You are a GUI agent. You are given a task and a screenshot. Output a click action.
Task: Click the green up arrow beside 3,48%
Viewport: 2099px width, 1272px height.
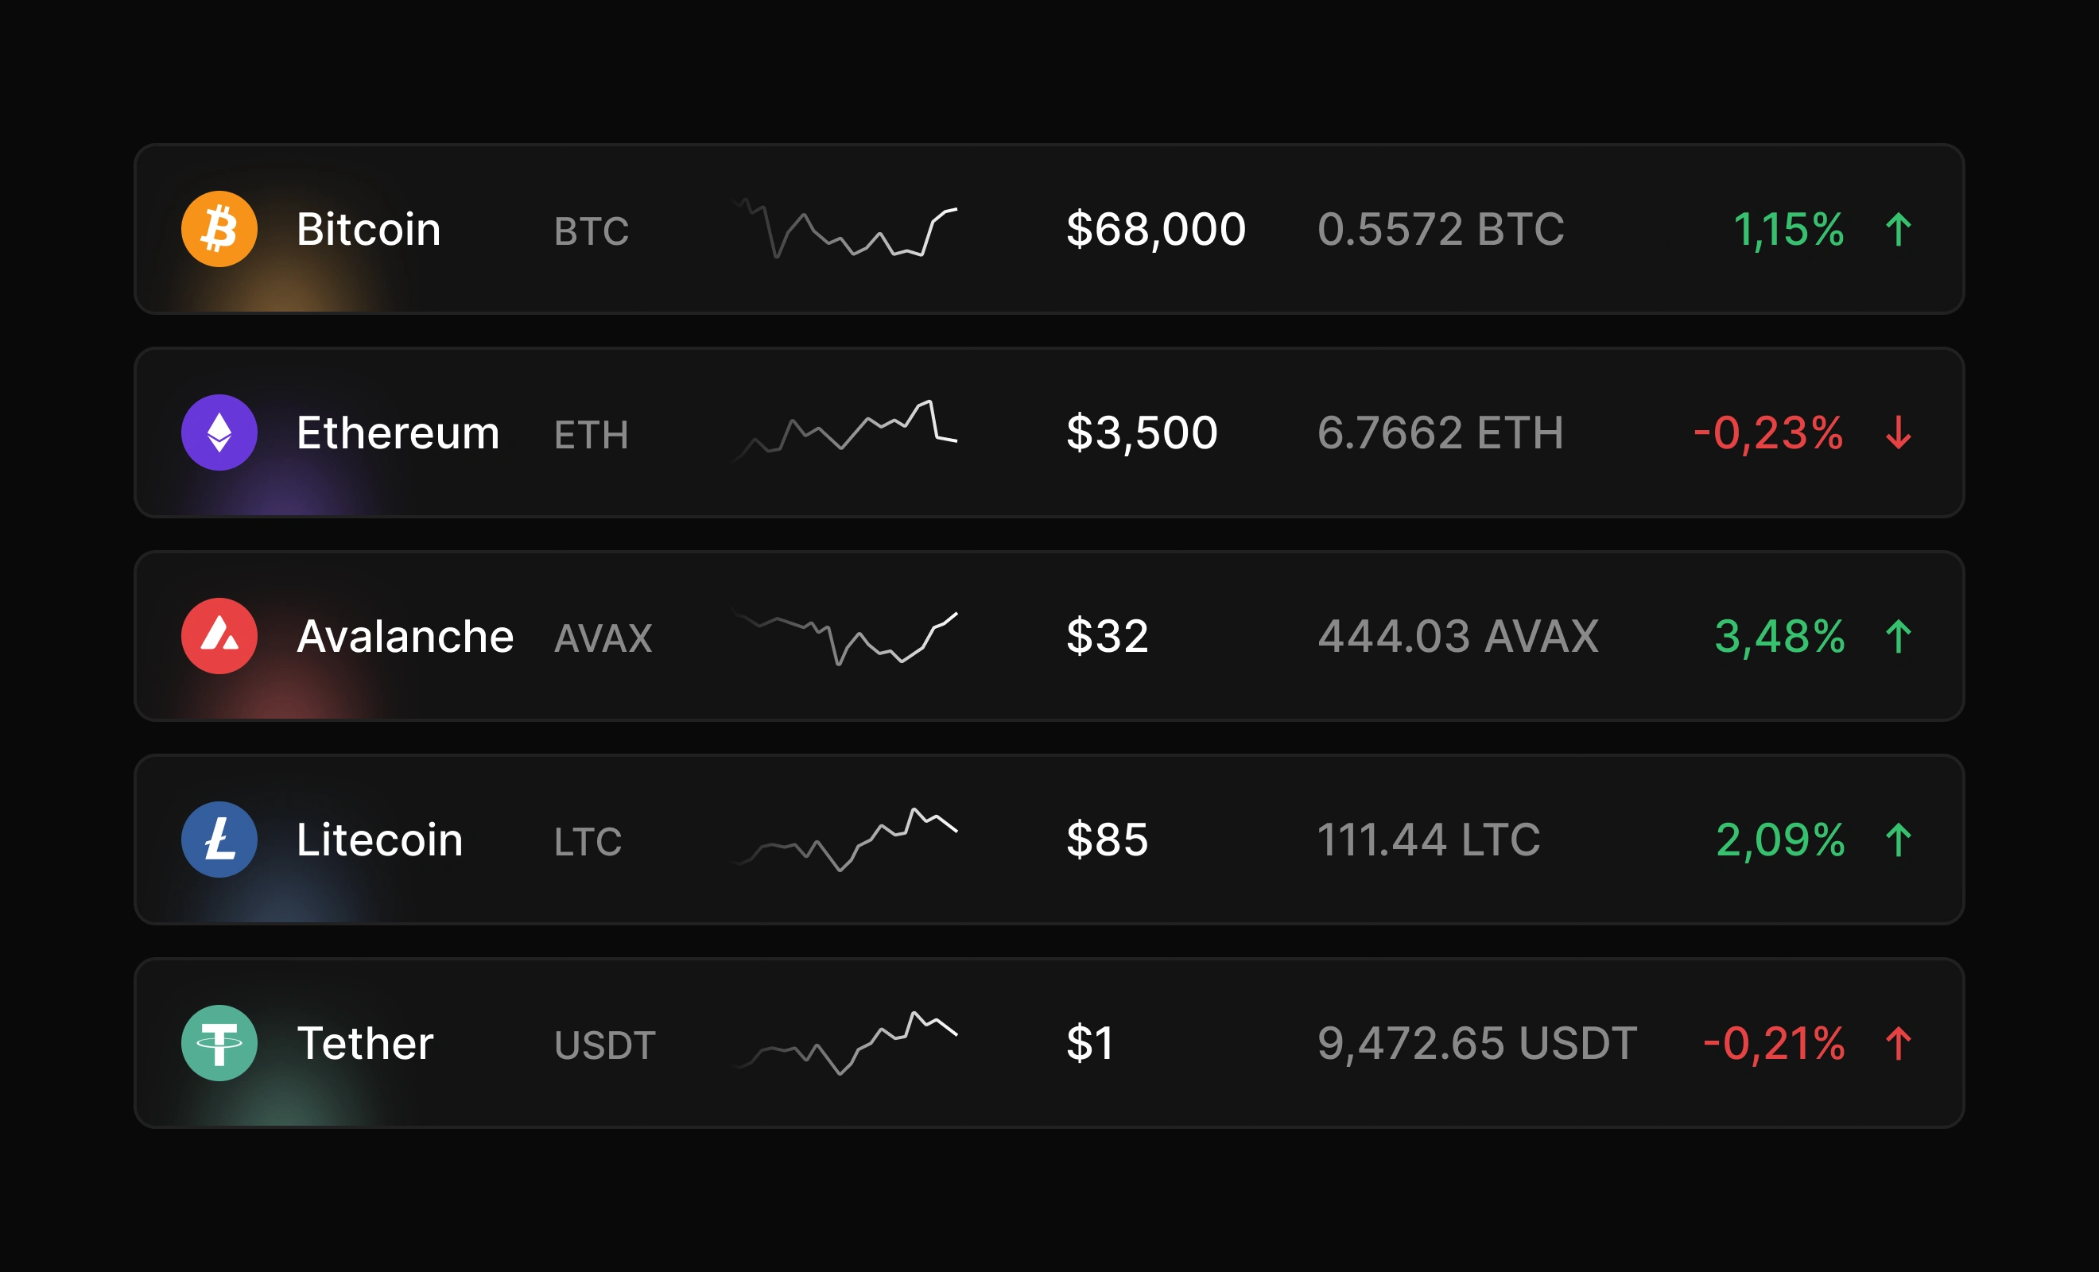[1898, 637]
